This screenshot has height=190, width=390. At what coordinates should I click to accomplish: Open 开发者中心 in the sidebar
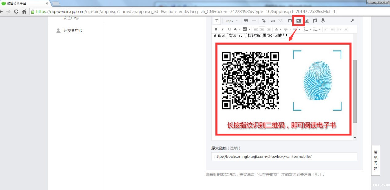pyautogui.click(x=73, y=30)
